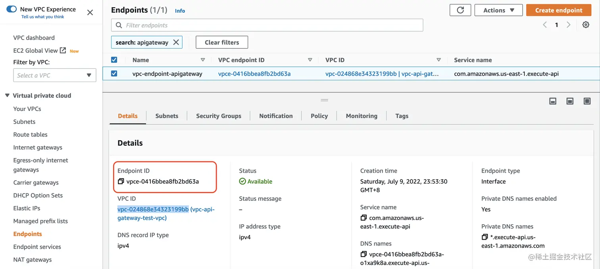Remove the search: apigateway filter chip

click(176, 42)
